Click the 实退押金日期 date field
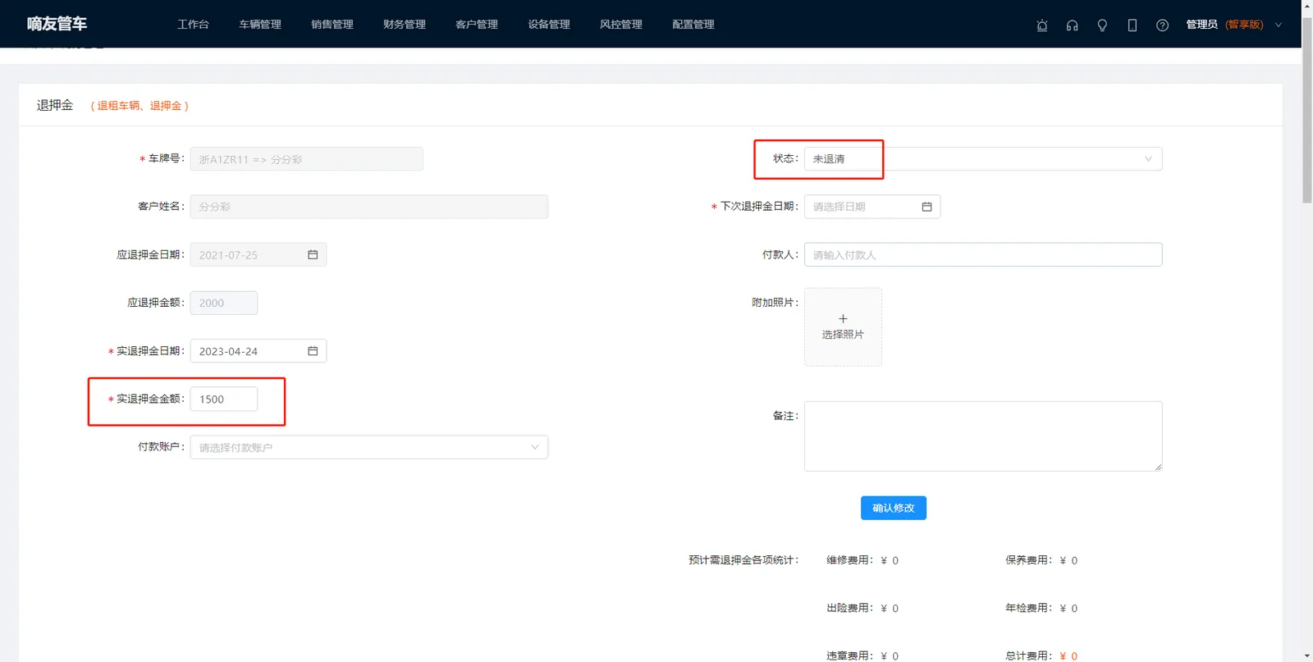This screenshot has width=1313, height=662. [258, 351]
